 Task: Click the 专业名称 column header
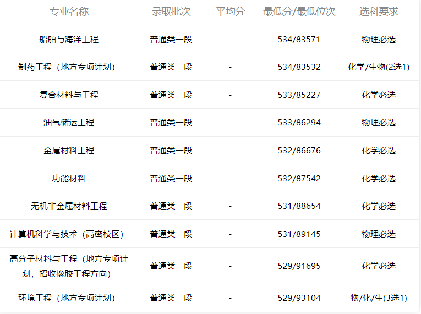coord(69,12)
